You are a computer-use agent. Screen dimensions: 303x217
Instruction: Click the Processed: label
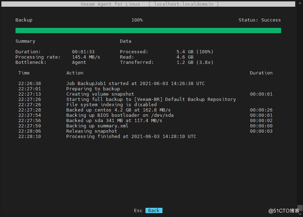134,52
